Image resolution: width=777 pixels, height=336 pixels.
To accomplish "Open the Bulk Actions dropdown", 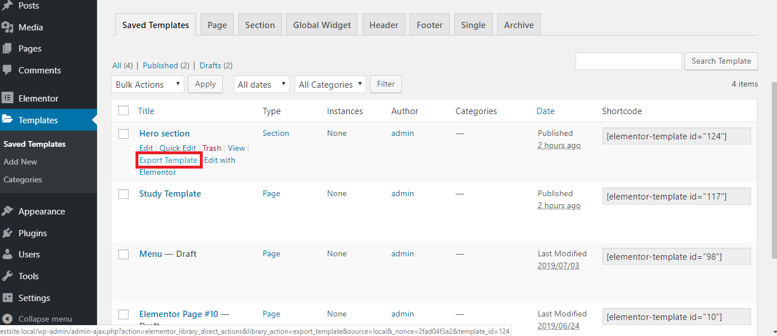I will point(148,84).
